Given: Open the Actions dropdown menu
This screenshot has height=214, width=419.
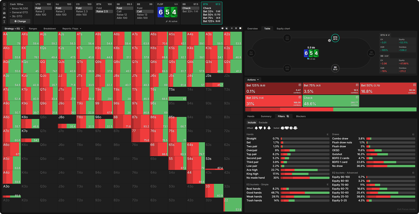Looking at the screenshot, I should [253, 80].
